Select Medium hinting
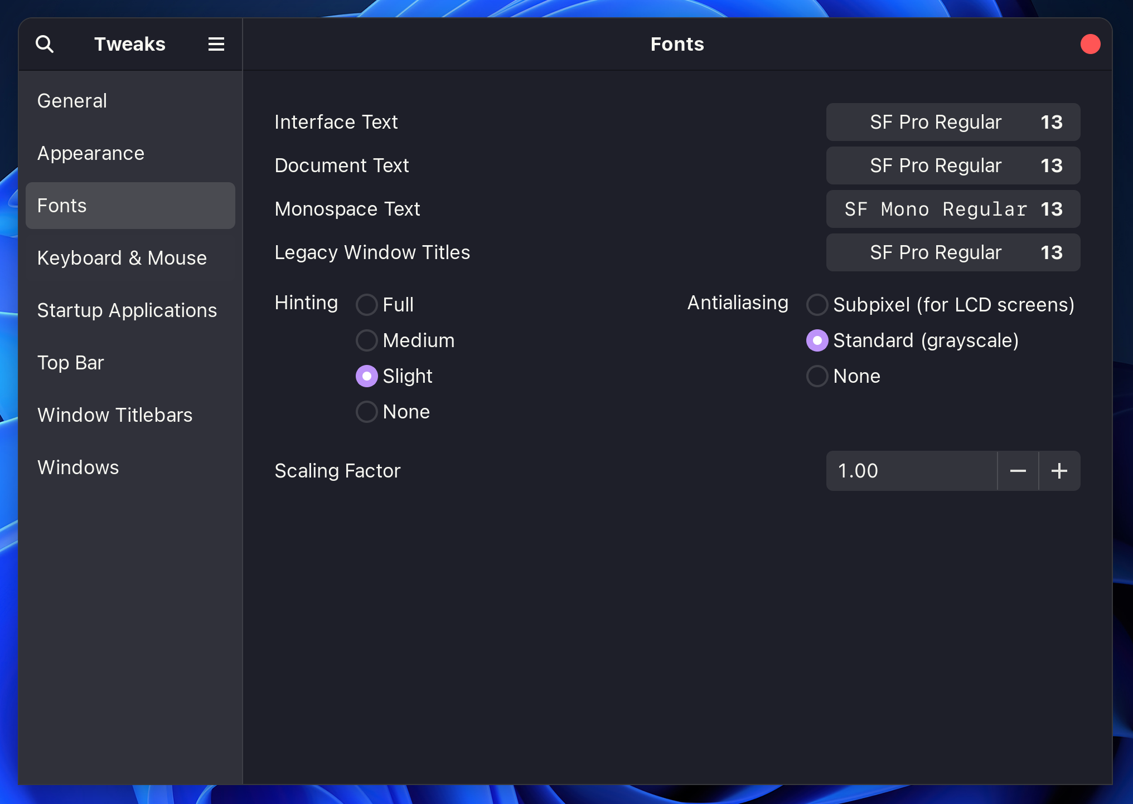Viewport: 1133px width, 804px height. [366, 340]
